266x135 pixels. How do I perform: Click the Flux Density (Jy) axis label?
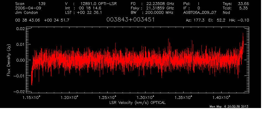click(9, 60)
